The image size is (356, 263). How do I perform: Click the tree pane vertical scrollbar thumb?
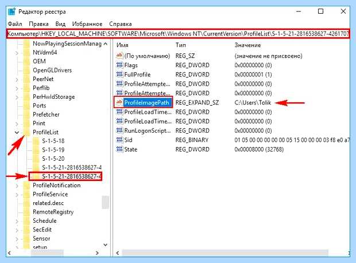[x=105, y=202]
